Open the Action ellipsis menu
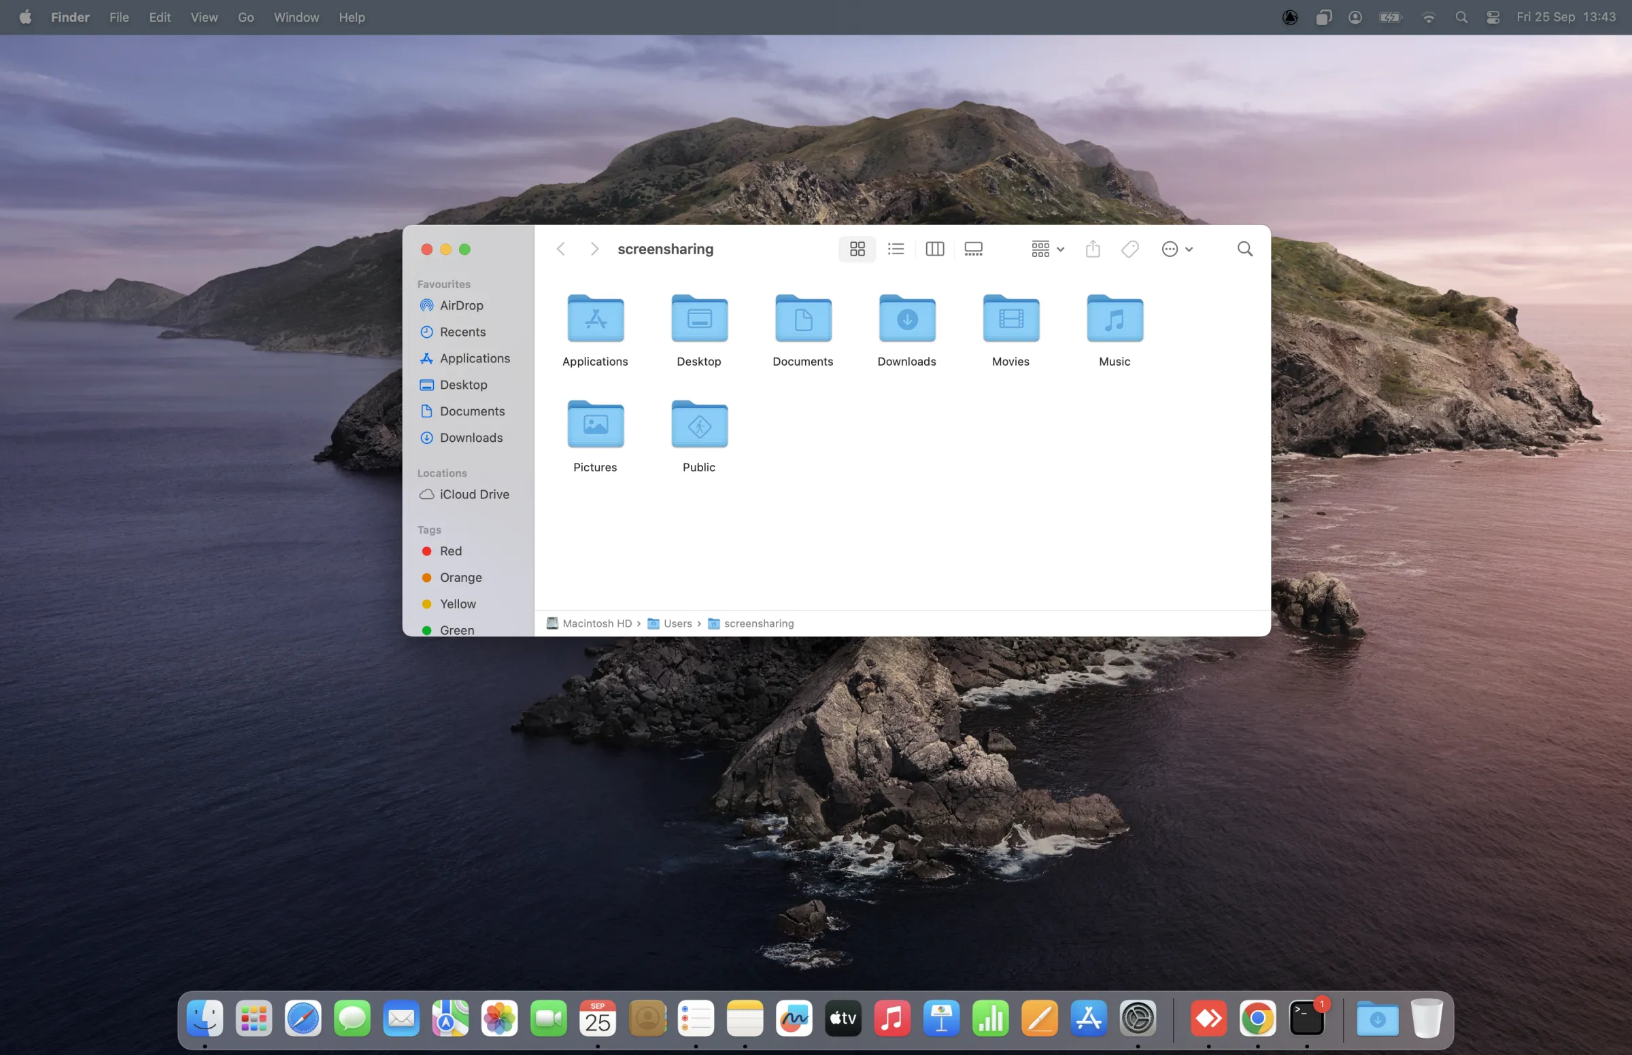Screen dimensions: 1632x1055 (x=1177, y=249)
